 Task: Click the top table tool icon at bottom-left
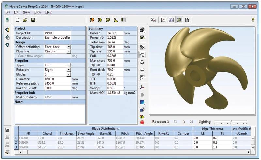pos(7,130)
